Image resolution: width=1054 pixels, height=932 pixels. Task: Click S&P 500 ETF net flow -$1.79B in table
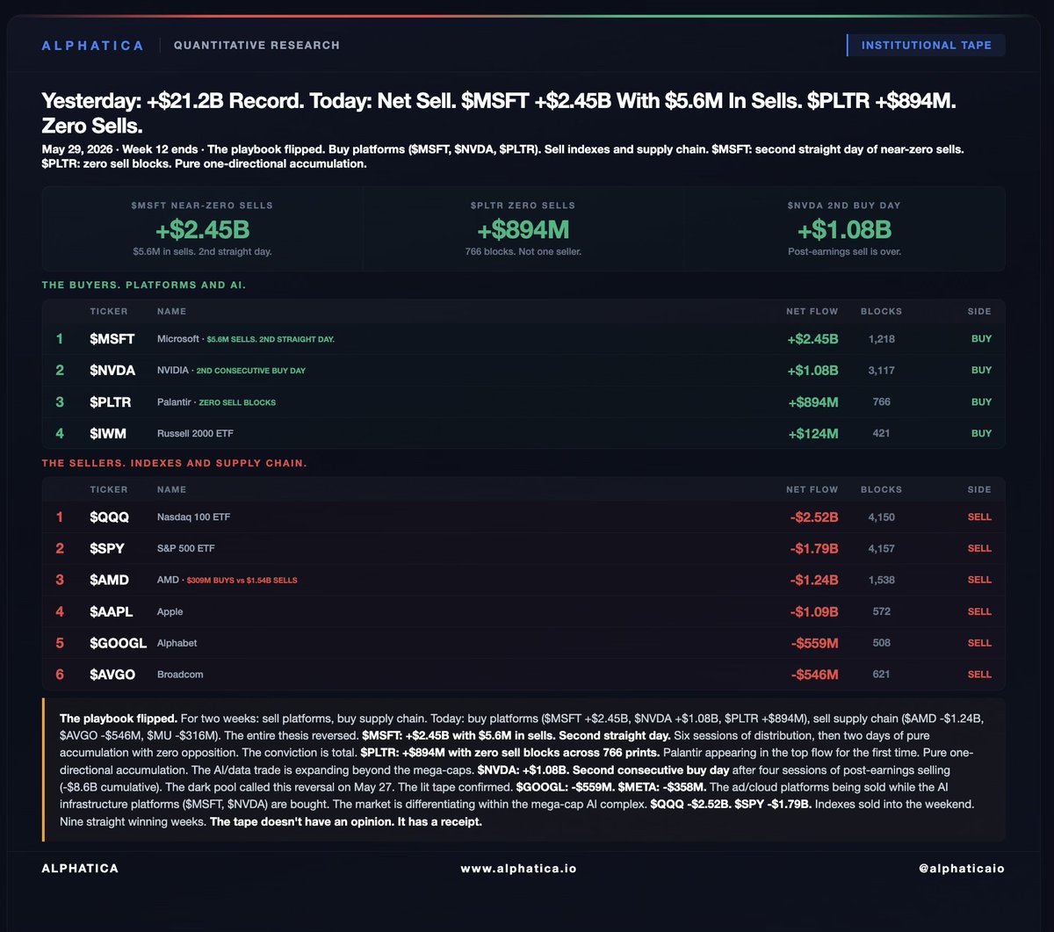tap(814, 549)
